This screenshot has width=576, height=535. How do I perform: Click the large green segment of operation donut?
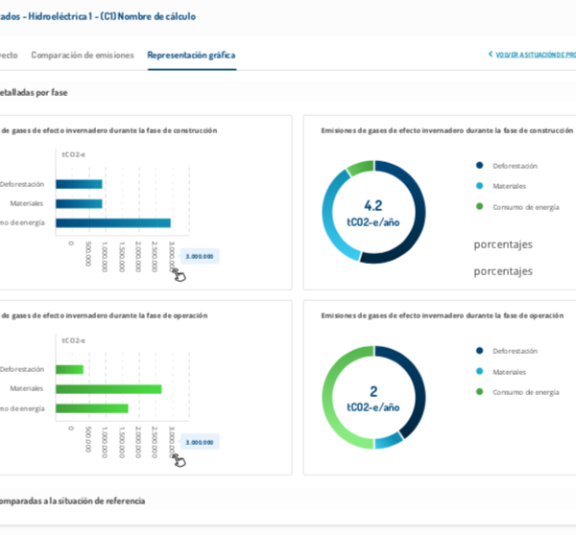pyautogui.click(x=329, y=399)
